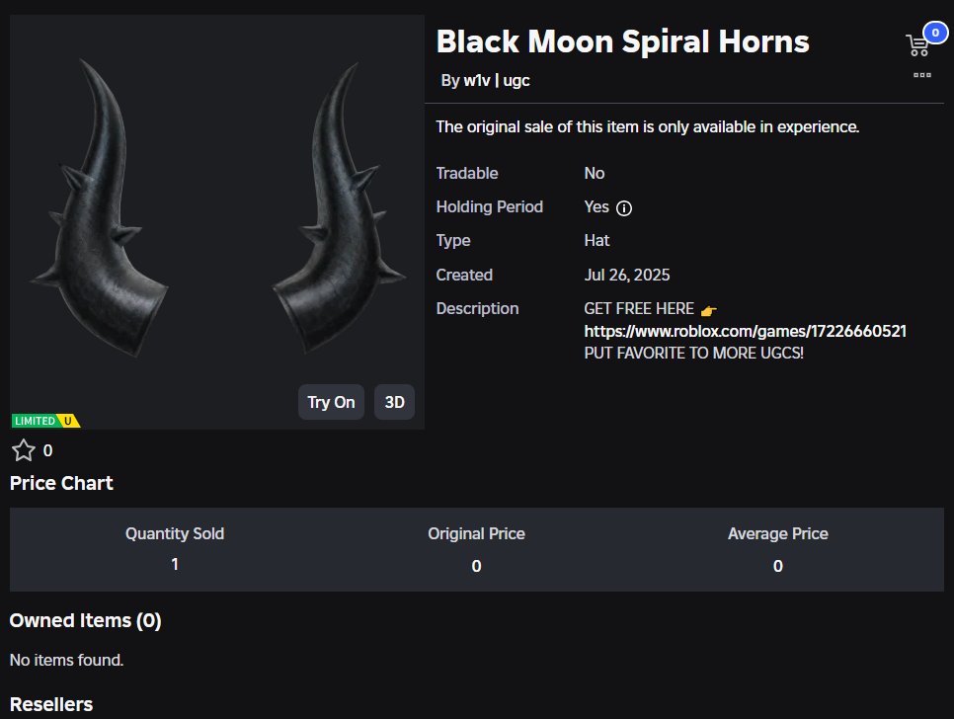The height and width of the screenshot is (719, 954).
Task: Click the Average Price label
Action: (x=777, y=533)
